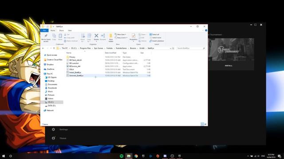Click the Edit command in Open group
The width and height of the screenshot is (284, 159).
[142, 38]
